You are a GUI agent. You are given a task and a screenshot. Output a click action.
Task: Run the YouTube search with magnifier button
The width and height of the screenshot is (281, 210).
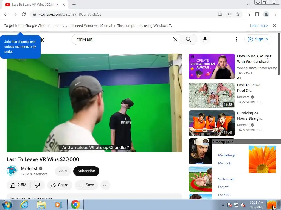click(189, 39)
